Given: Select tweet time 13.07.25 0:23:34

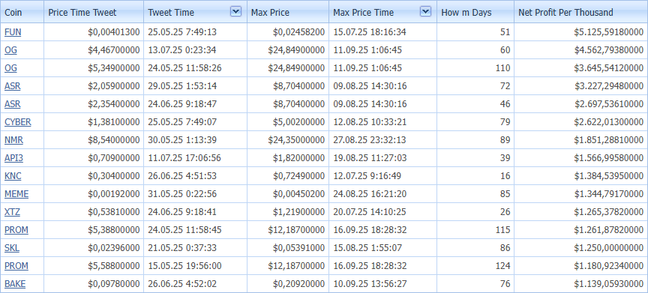Looking at the screenshot, I should tap(195, 50).
